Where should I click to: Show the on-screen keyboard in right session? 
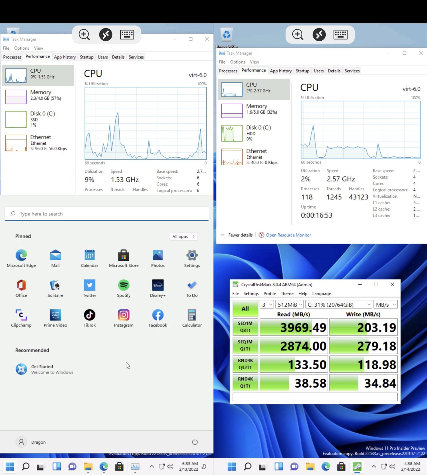340,35
